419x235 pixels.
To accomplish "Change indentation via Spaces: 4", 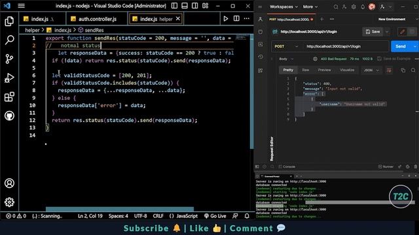I will (118, 216).
